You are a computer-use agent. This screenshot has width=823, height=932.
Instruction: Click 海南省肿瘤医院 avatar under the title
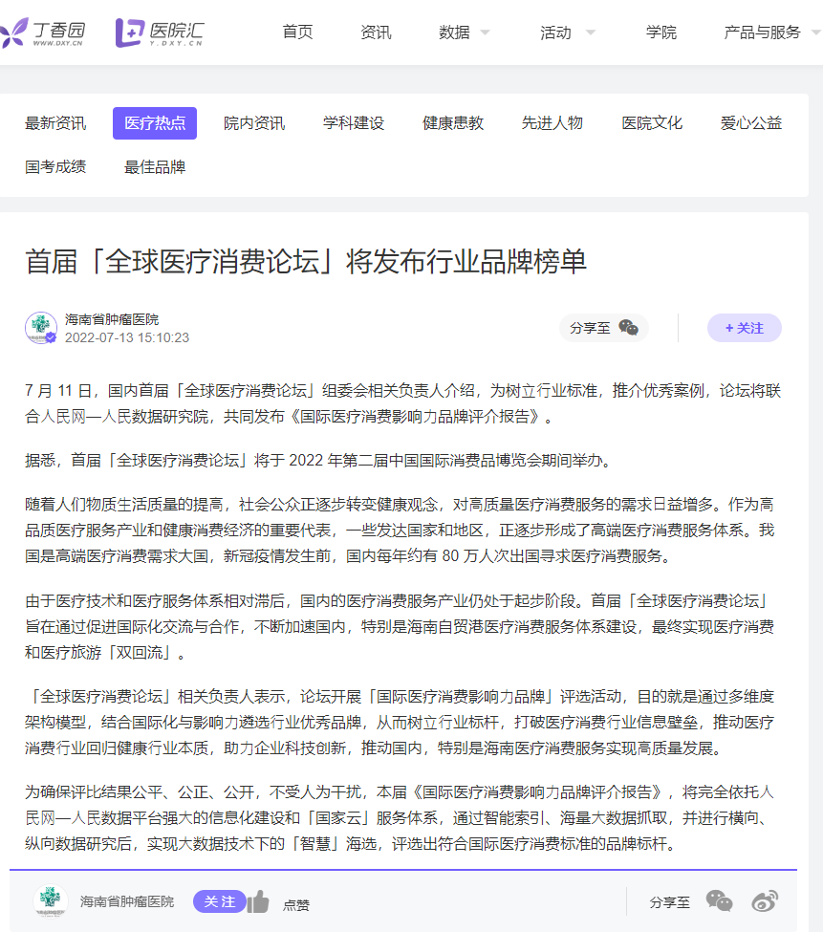pos(40,328)
